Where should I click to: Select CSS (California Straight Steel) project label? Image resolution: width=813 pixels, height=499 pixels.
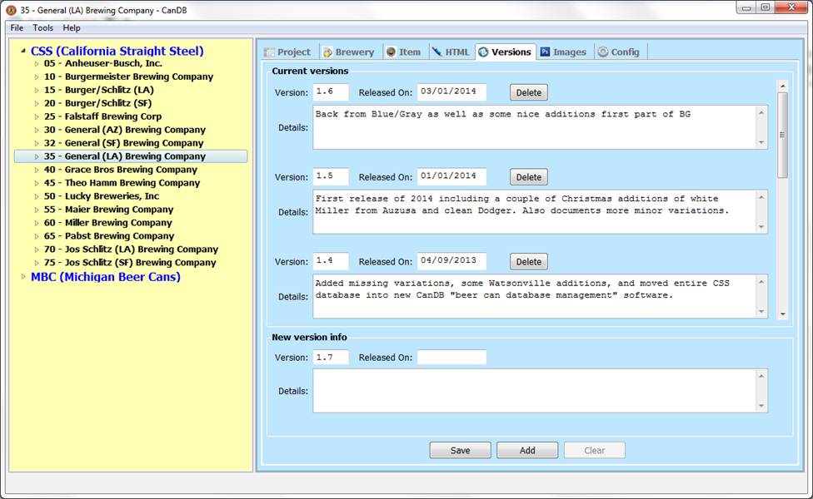[x=117, y=51]
